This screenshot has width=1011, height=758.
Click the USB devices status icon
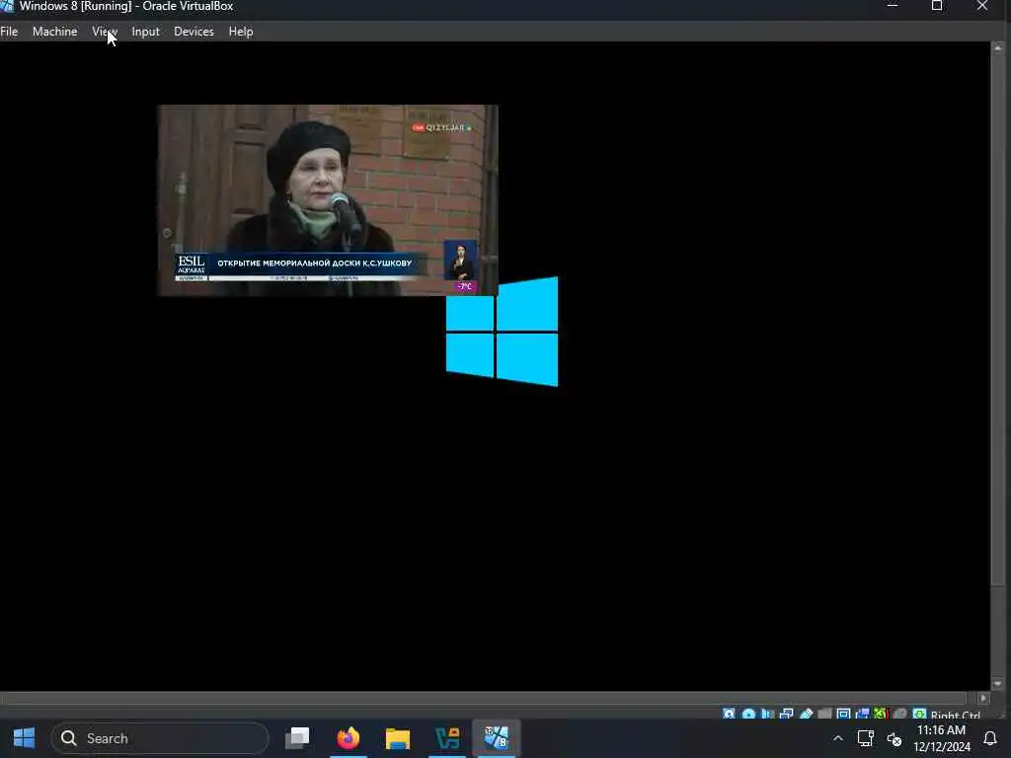click(x=806, y=714)
